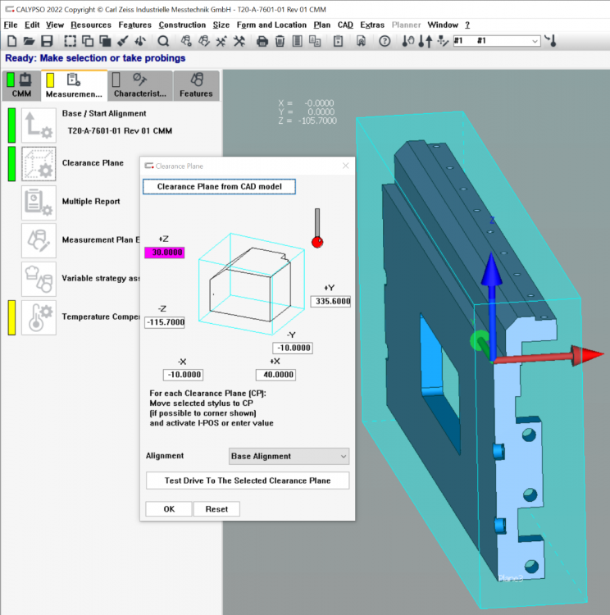
Task: Click Test Drive To The Selected Clearance Plane
Action: [248, 481]
